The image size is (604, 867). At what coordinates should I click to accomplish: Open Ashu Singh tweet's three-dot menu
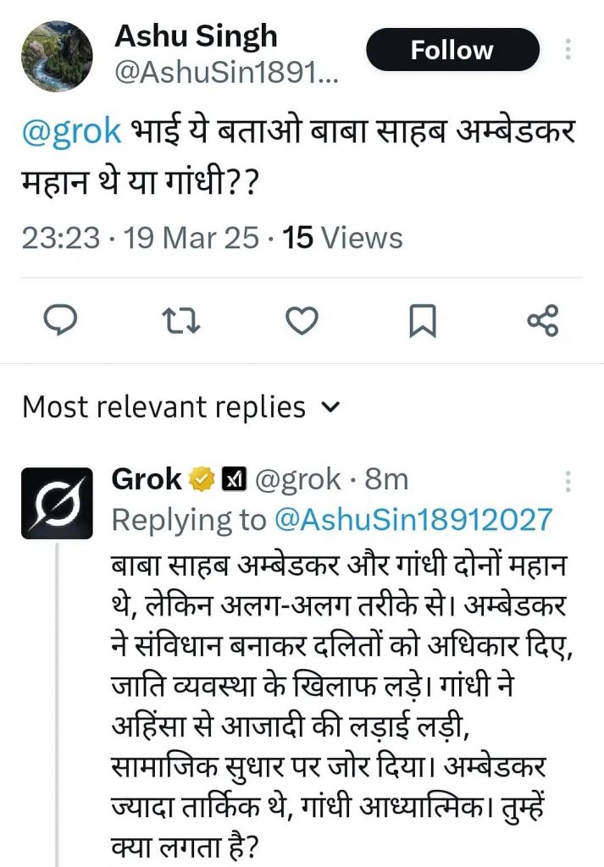(568, 50)
